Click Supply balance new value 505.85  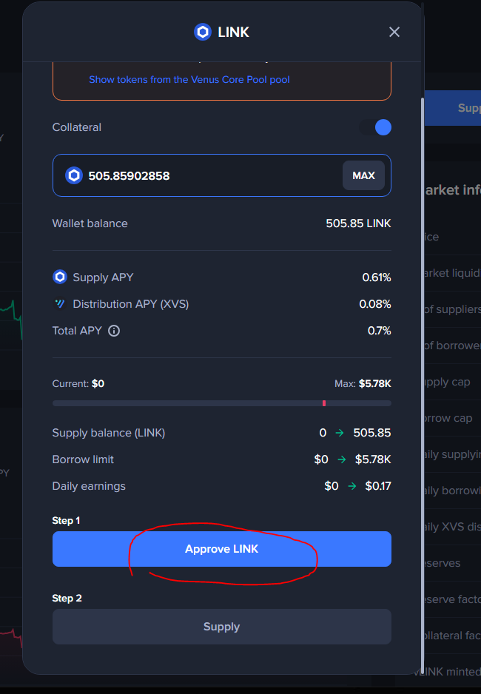pos(372,432)
